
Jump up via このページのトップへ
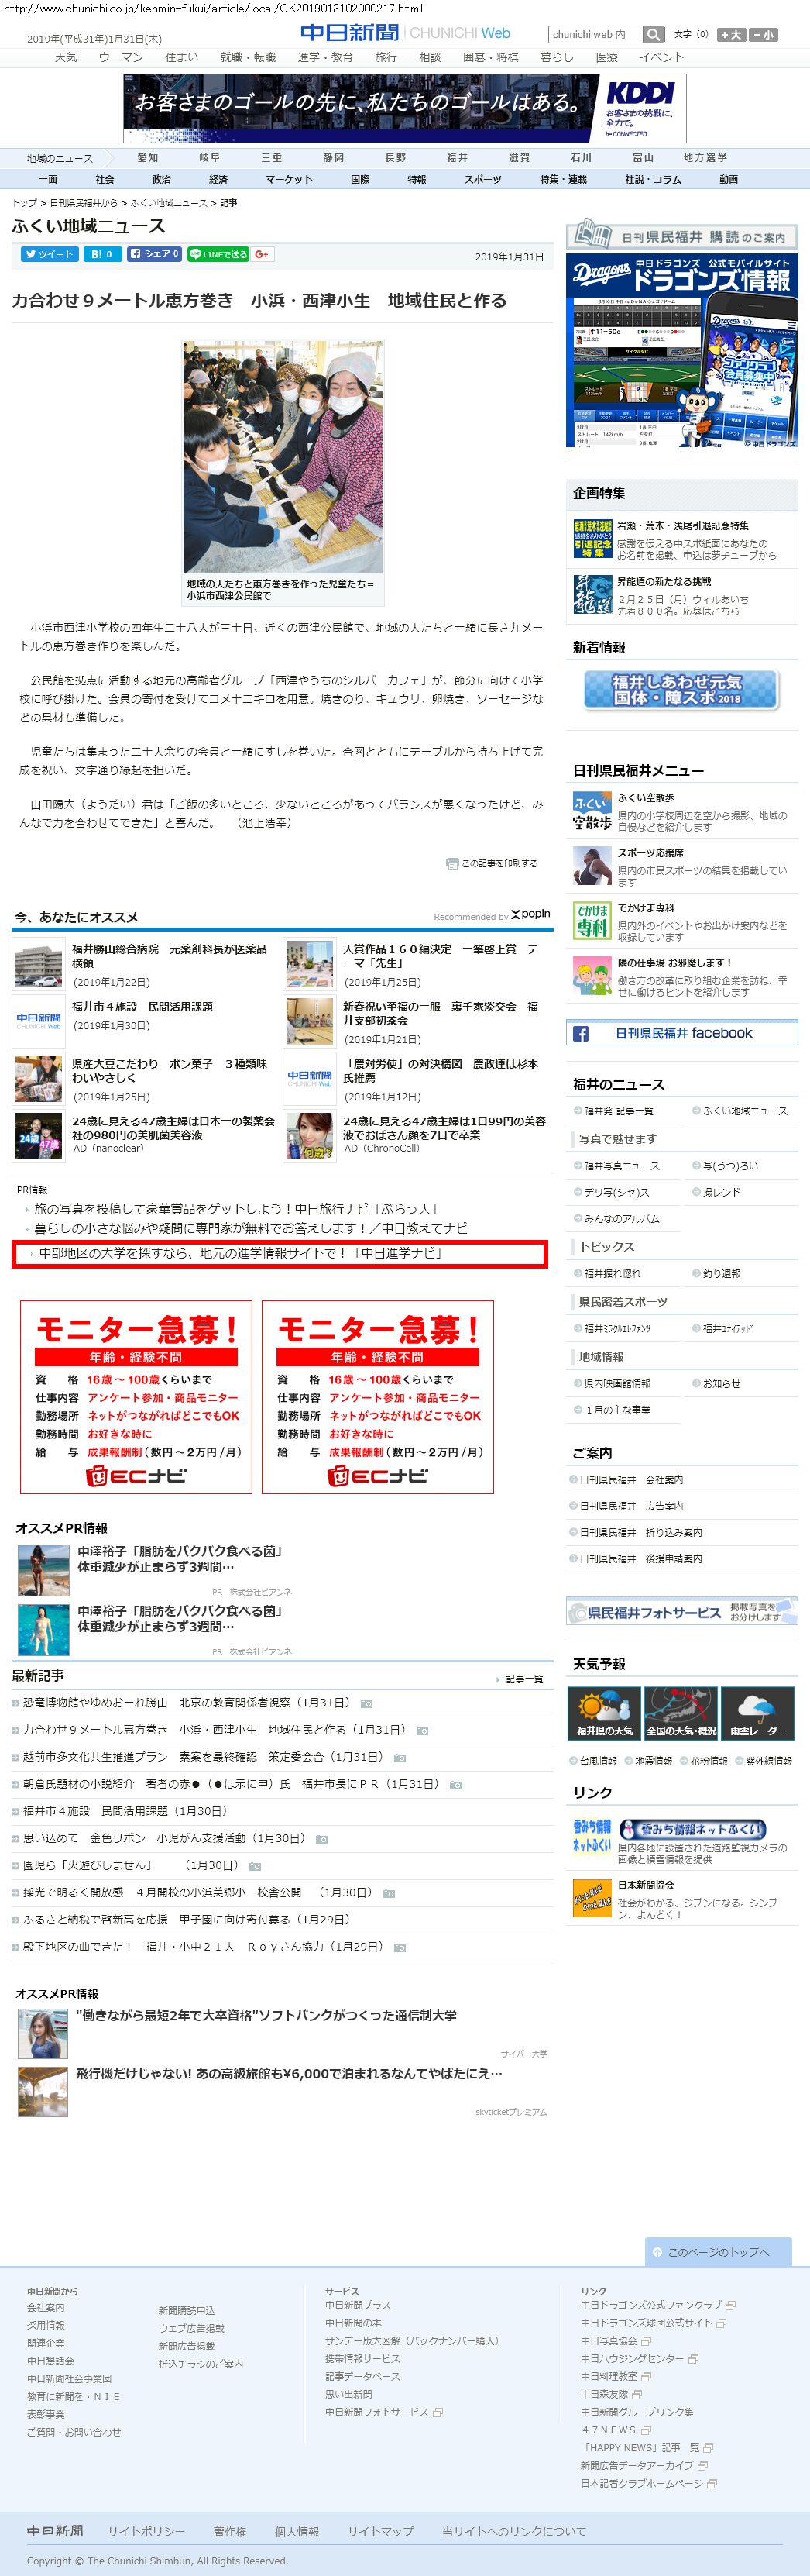[718, 2252]
